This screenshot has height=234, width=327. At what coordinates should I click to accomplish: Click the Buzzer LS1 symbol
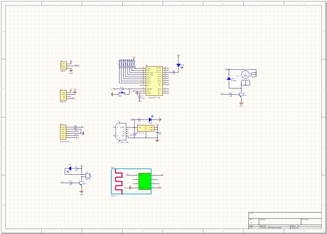(87, 176)
